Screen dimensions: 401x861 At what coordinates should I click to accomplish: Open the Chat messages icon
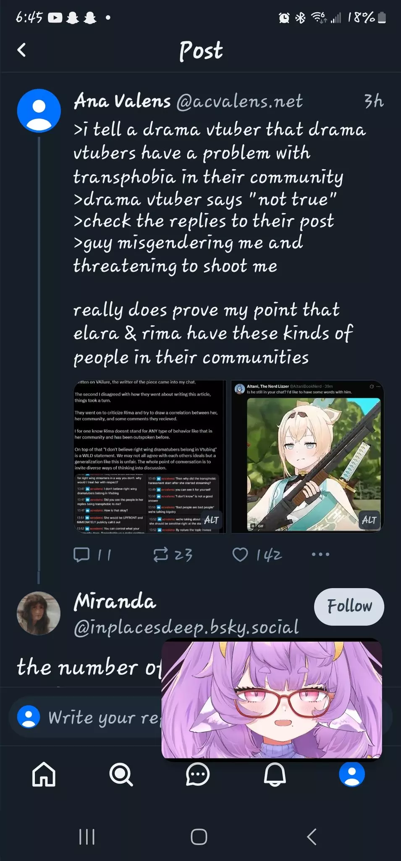point(198,774)
